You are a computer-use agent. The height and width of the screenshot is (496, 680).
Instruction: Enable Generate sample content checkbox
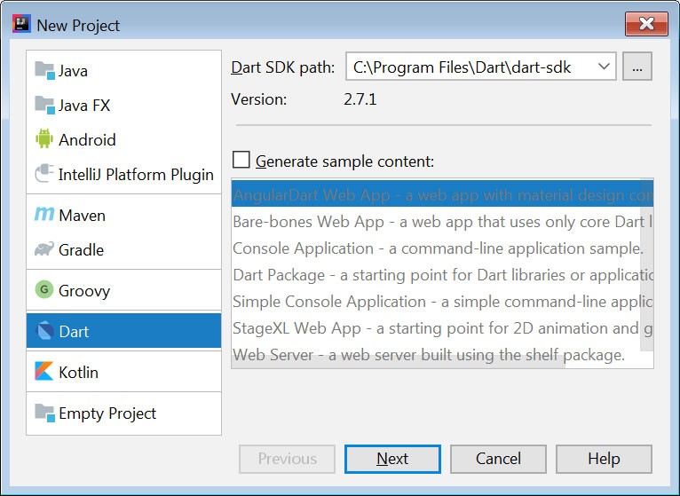241,161
